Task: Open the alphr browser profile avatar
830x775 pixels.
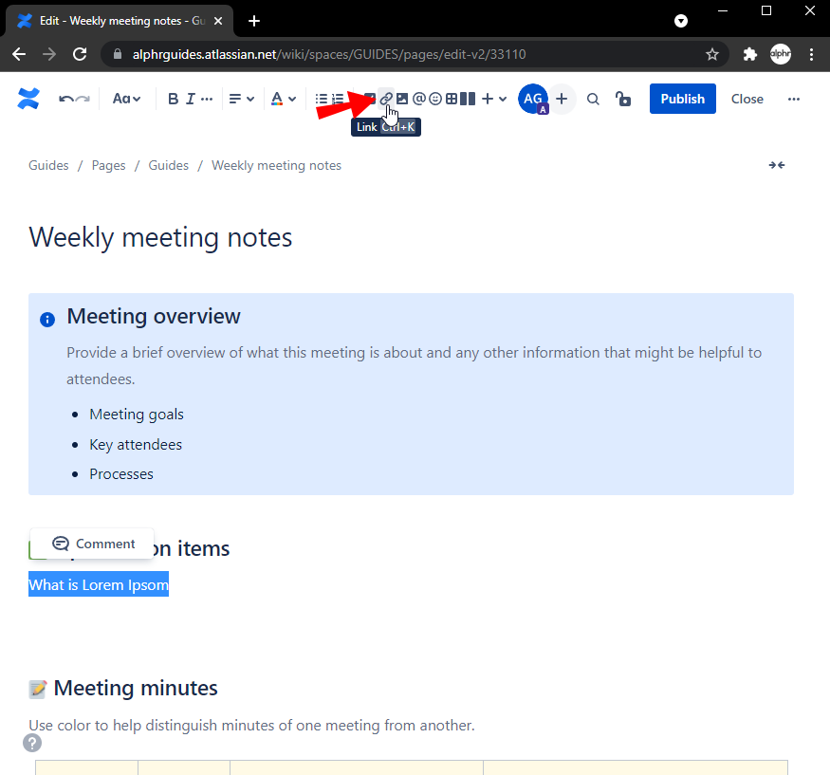Action: [781, 54]
